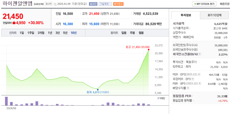Click the PBR value 8.64배
Image resolution: width=230 pixels, height=114 pixels.
pyautogui.click(x=212, y=84)
